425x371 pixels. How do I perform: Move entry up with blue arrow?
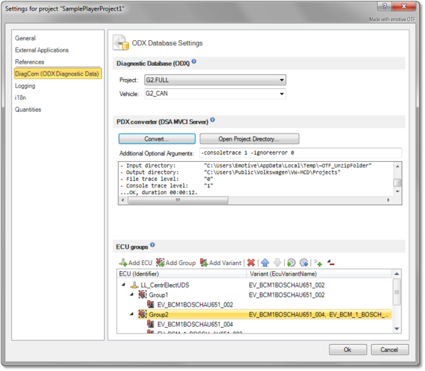pos(264,263)
